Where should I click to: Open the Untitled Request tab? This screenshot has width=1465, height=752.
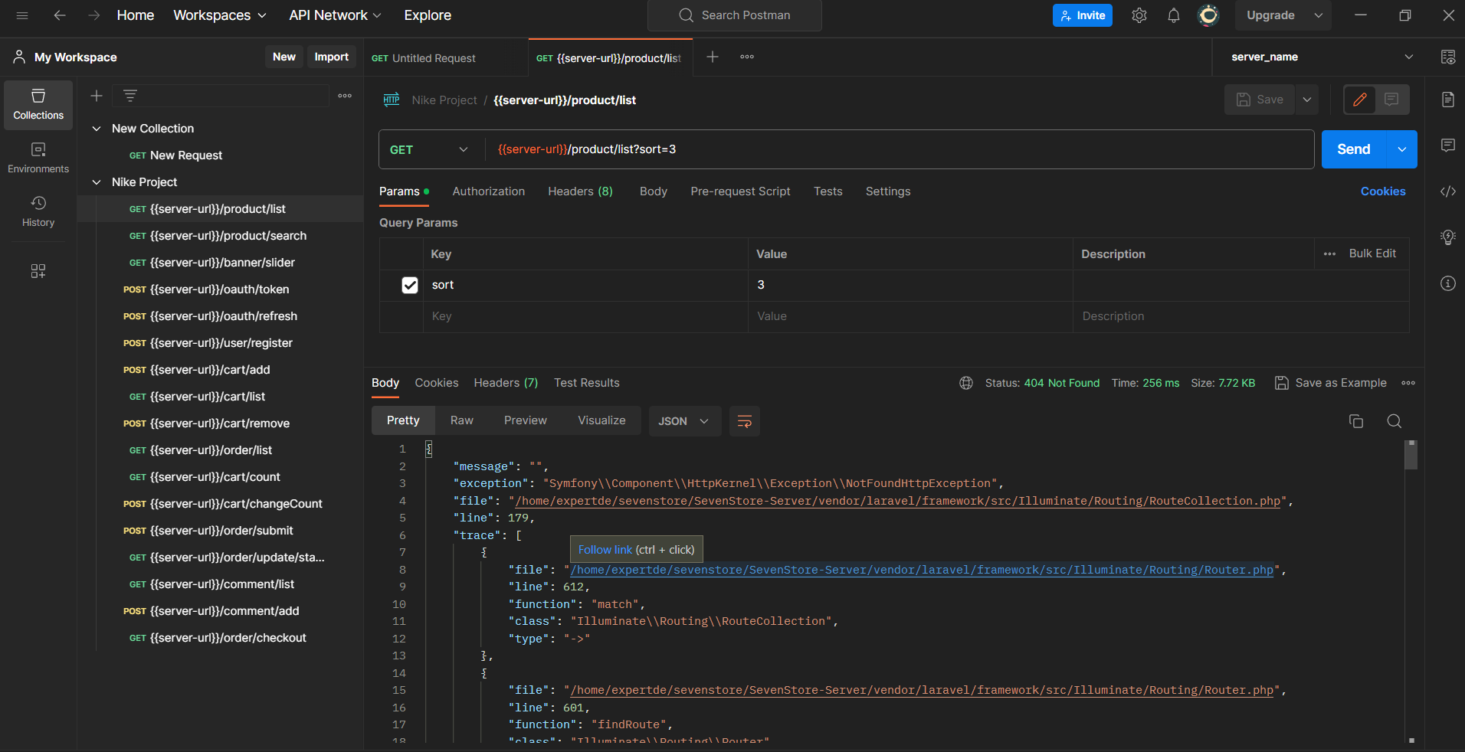tap(446, 58)
